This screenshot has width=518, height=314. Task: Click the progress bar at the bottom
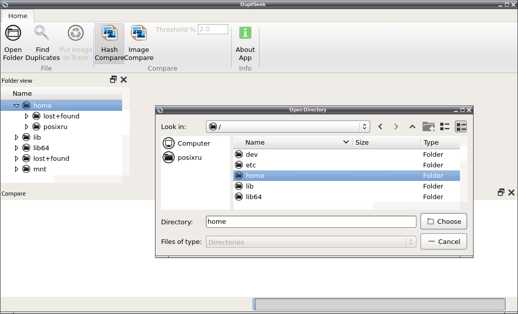[x=379, y=304]
